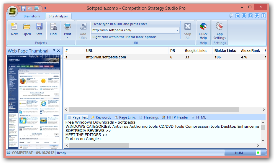Click the COMPSTRAT - 09.10.2012 status text

click(x=33, y=153)
